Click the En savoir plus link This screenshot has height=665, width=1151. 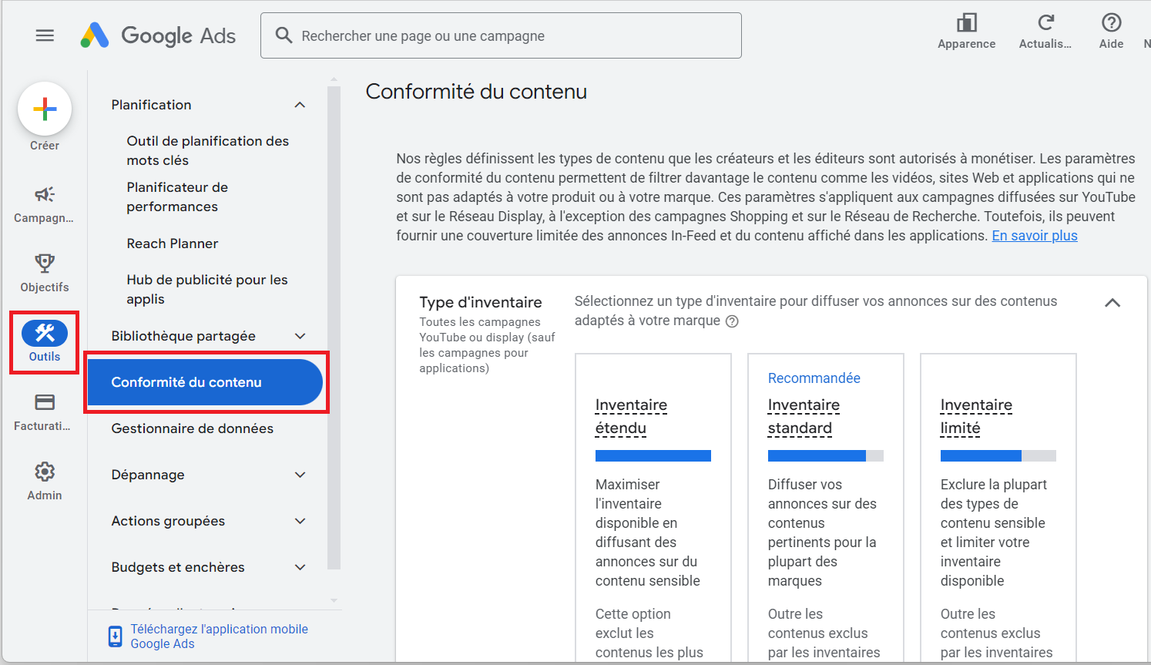click(x=1034, y=236)
